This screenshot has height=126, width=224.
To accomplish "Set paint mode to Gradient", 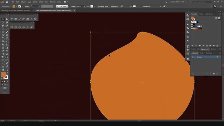I will pos(5,82).
